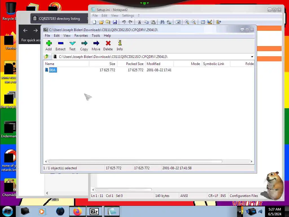Sort by the Symbolic Link column header
The width and height of the screenshot is (289, 217).
(216, 64)
